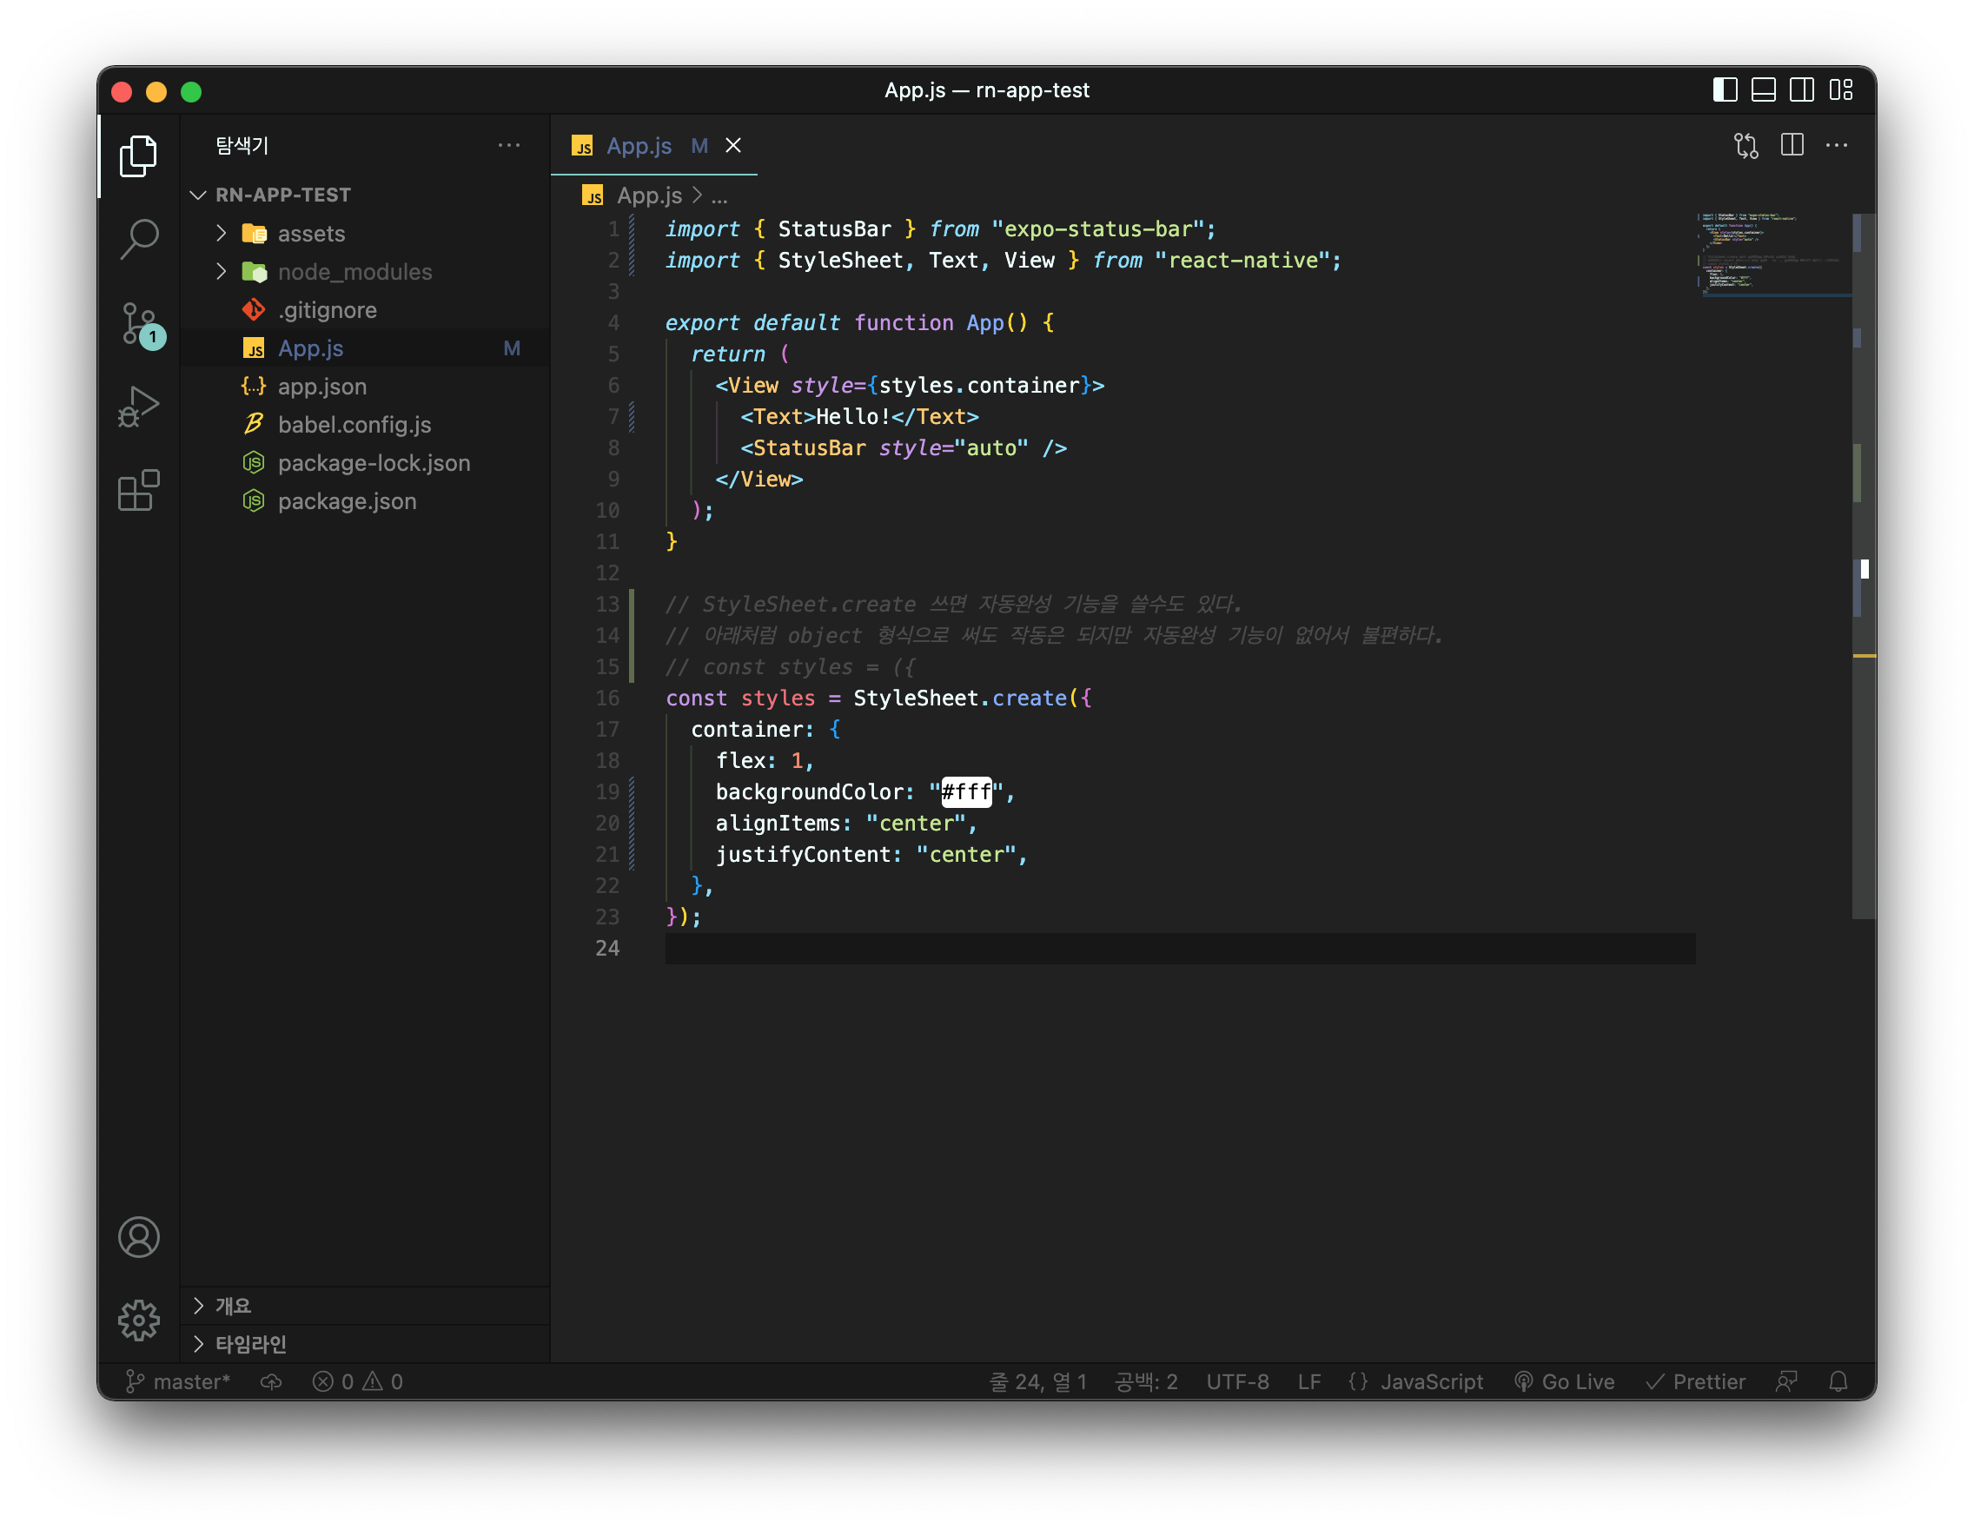Open the notifications bell in status bar

pyautogui.click(x=1838, y=1381)
